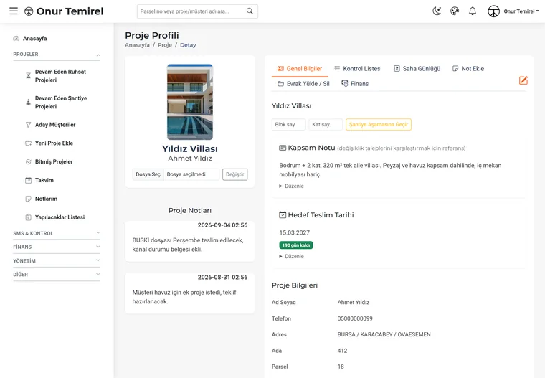Toggle dark mode moon icon
545x378 pixels.
(437, 11)
